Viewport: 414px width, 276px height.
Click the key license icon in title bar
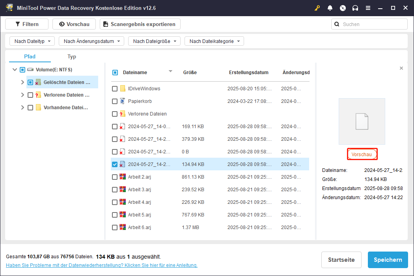click(x=317, y=8)
